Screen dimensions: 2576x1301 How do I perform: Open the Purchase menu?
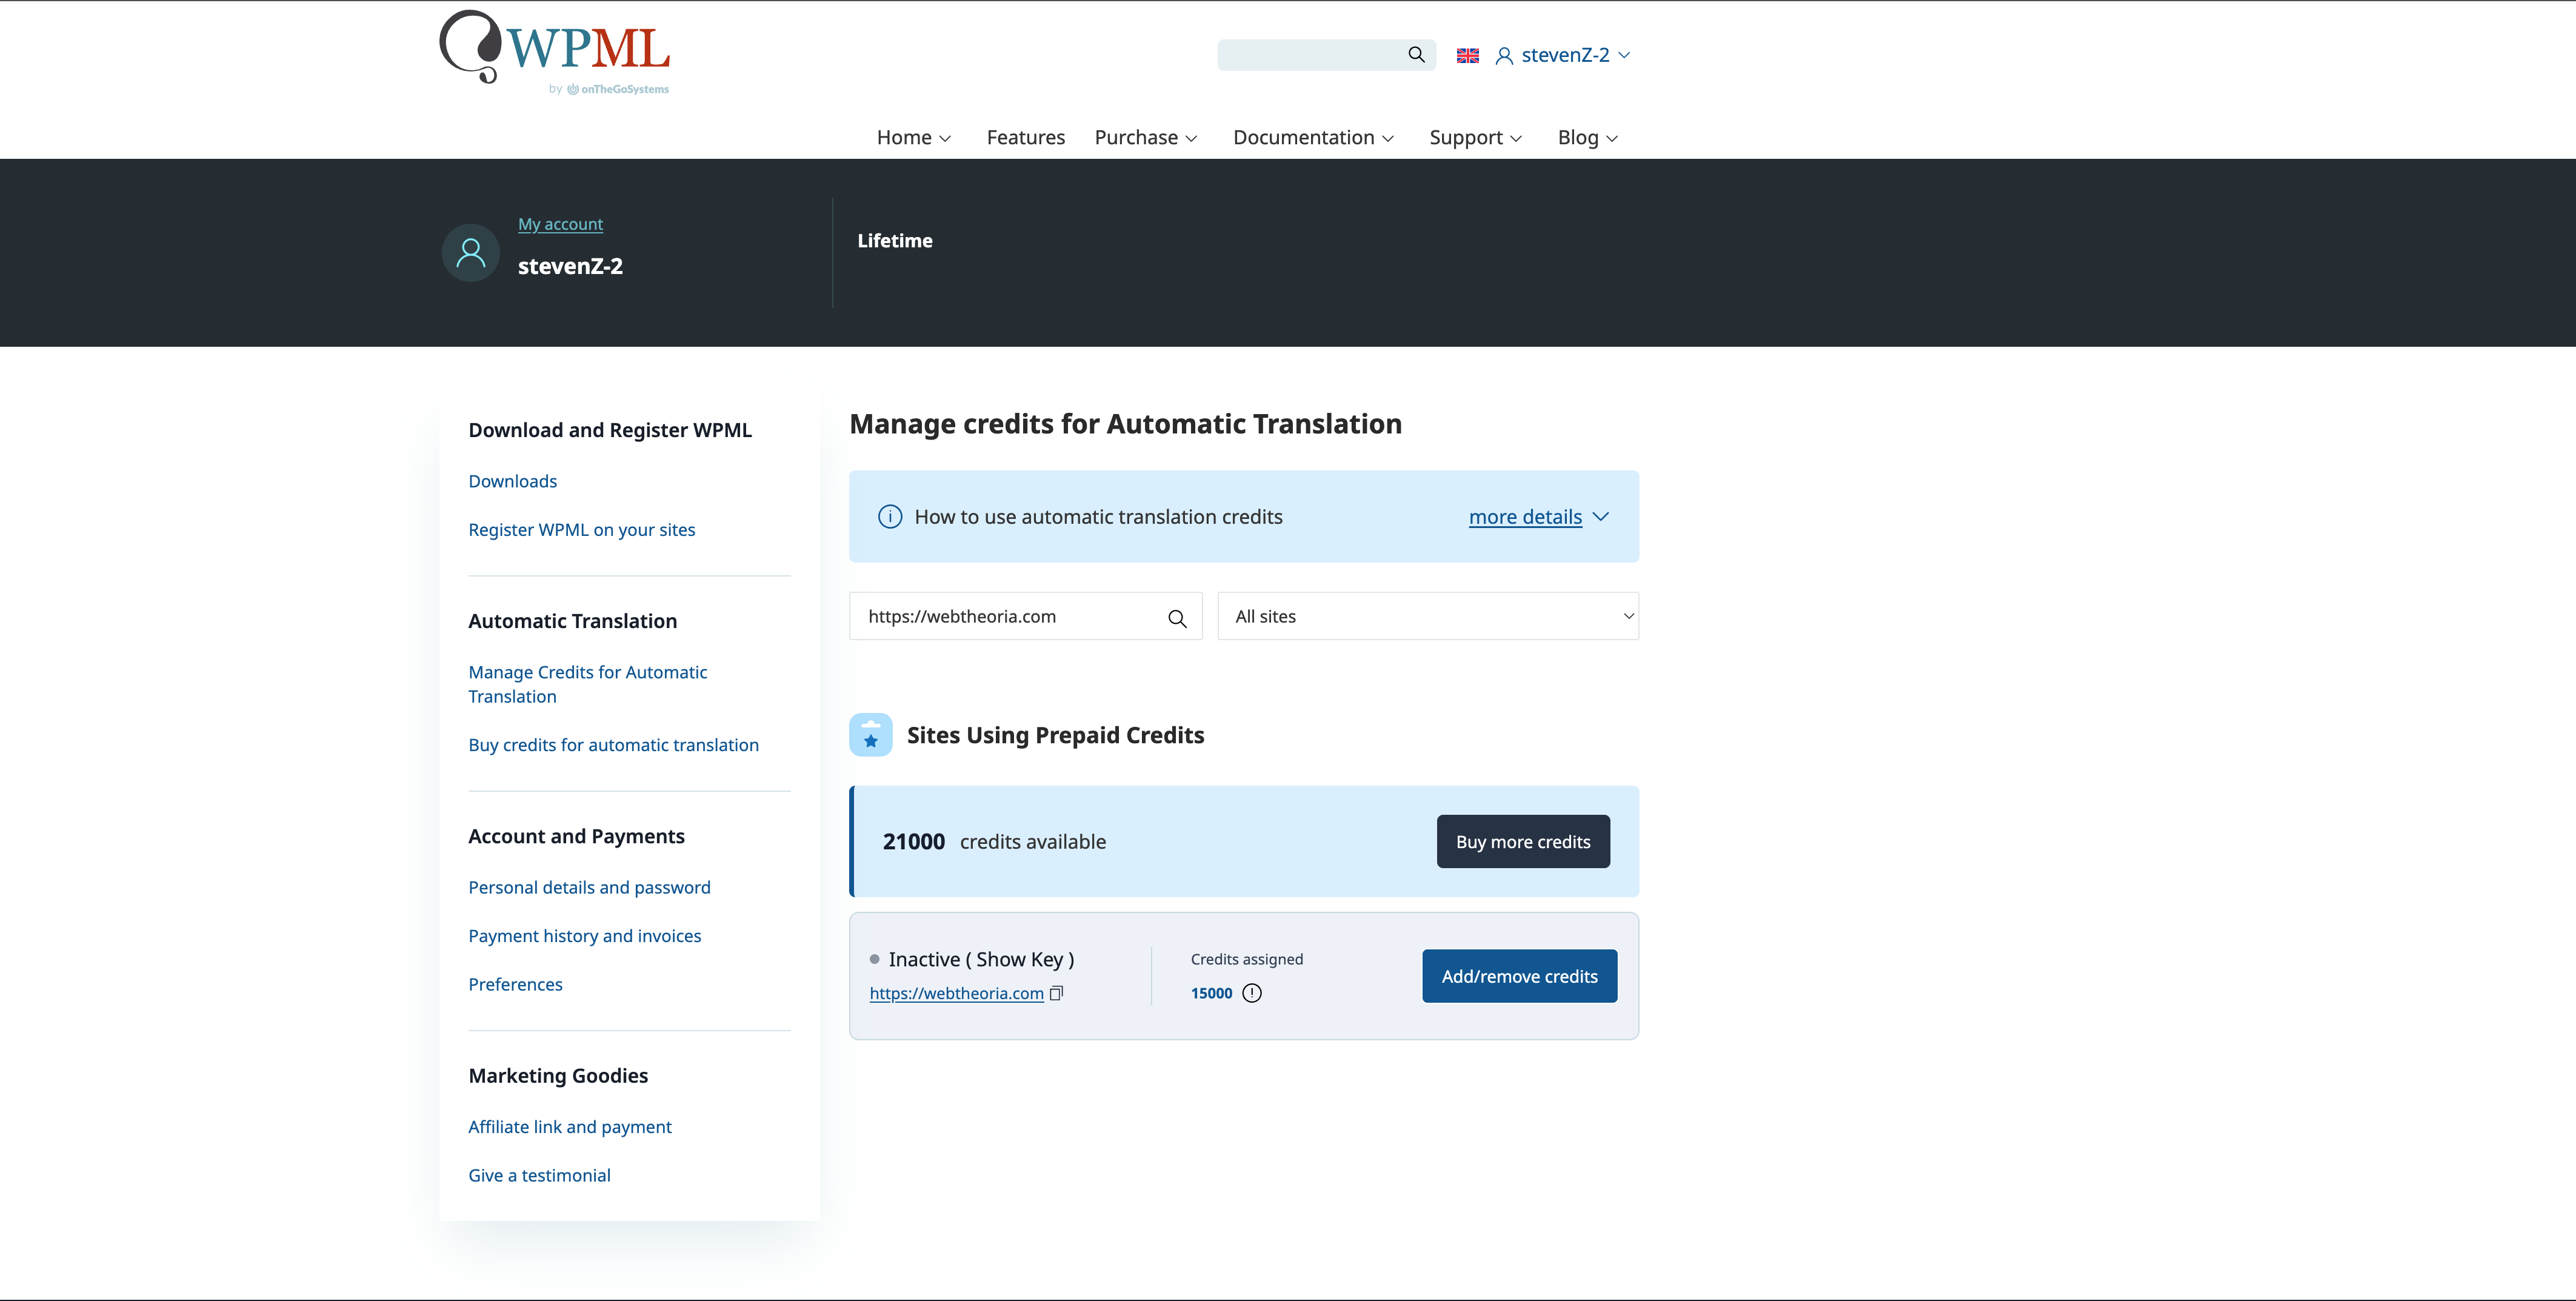click(1145, 138)
